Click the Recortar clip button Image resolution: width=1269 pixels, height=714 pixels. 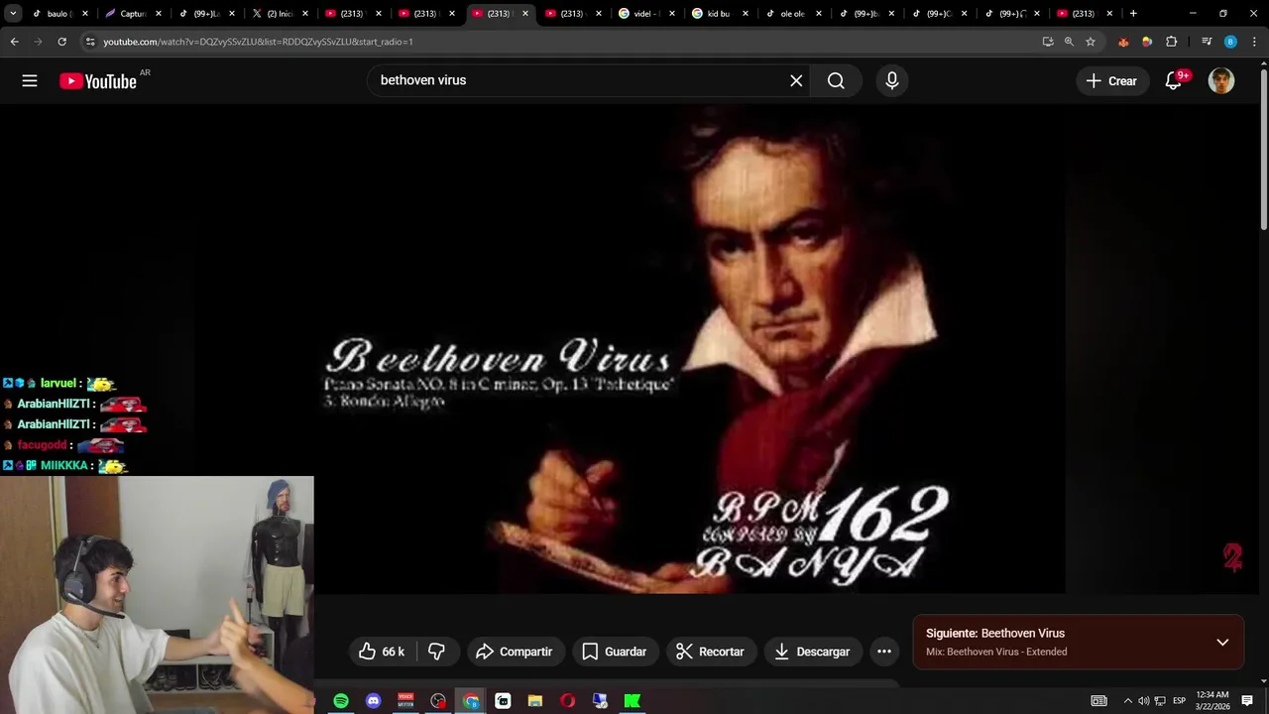[x=710, y=652]
